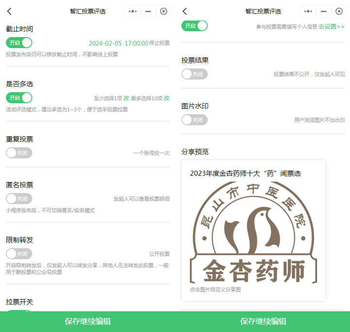Click right 保存继续编辑 save button
The height and width of the screenshot is (332, 350).
[x=263, y=321]
